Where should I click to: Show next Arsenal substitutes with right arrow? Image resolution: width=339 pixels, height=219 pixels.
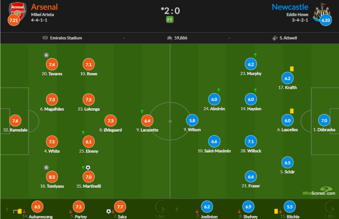click(x=163, y=209)
